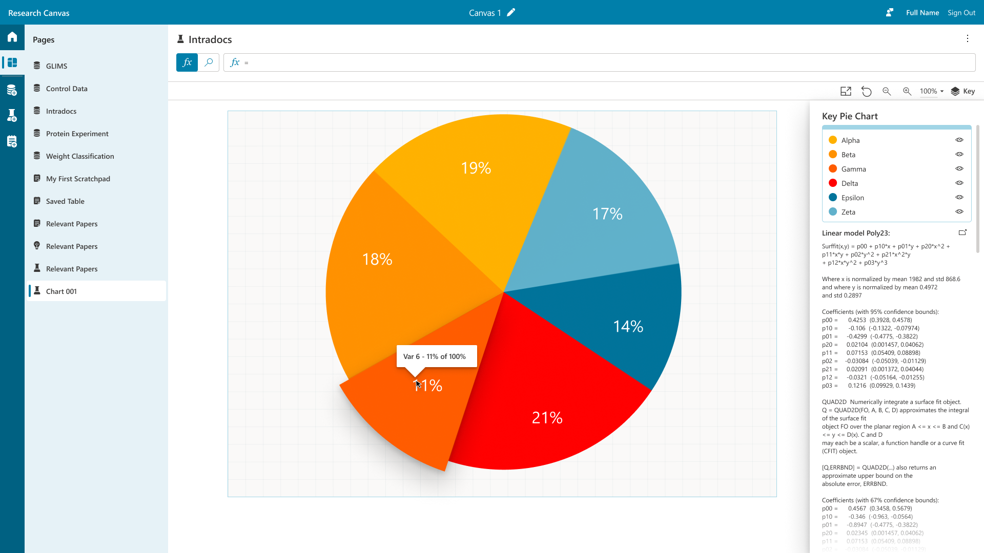Click the reset rotation arrow icon
Image resolution: width=984 pixels, height=553 pixels.
click(866, 91)
